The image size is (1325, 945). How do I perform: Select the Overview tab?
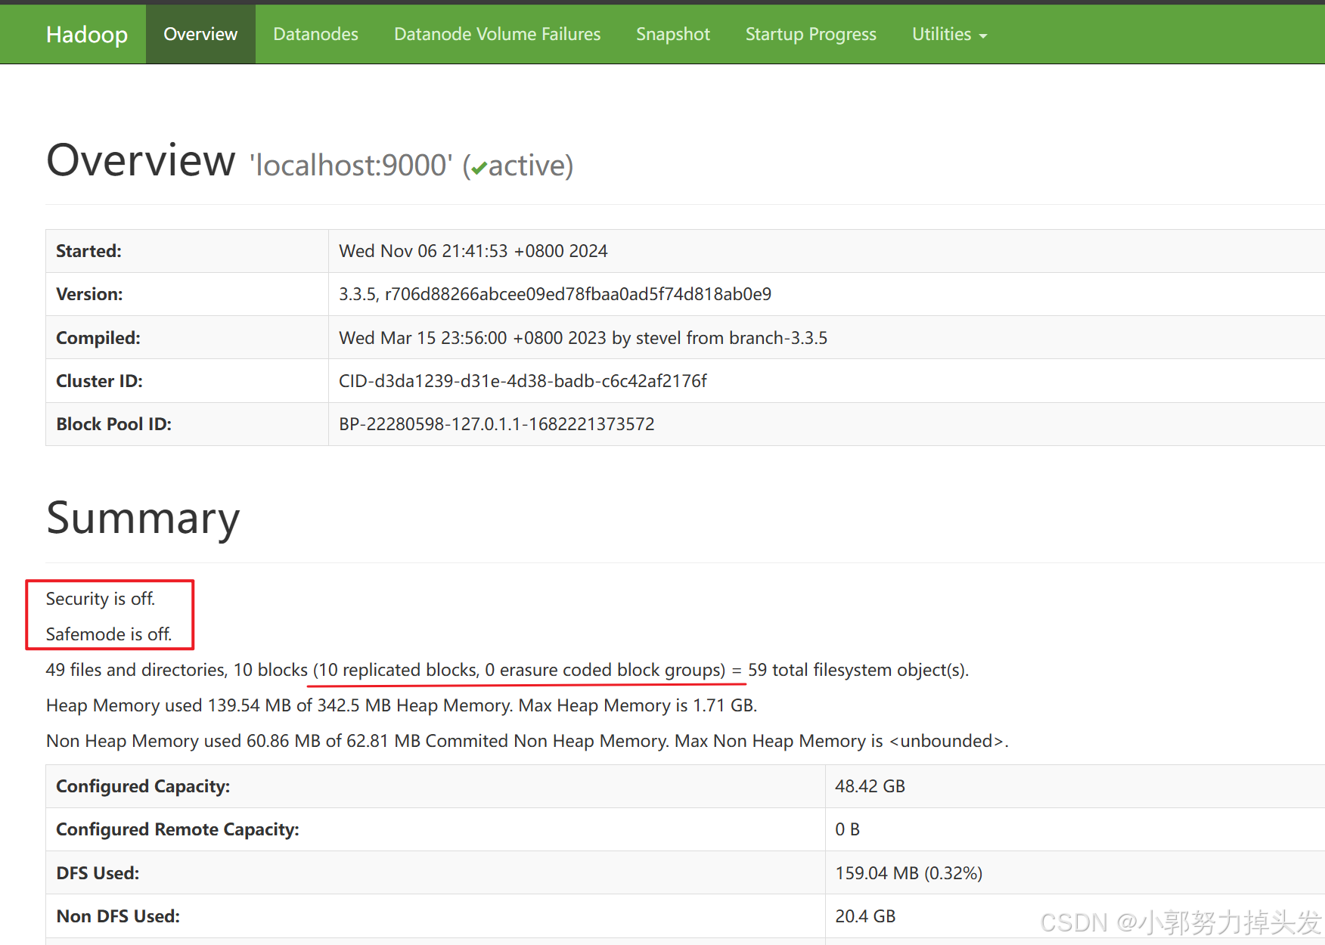pyautogui.click(x=200, y=34)
